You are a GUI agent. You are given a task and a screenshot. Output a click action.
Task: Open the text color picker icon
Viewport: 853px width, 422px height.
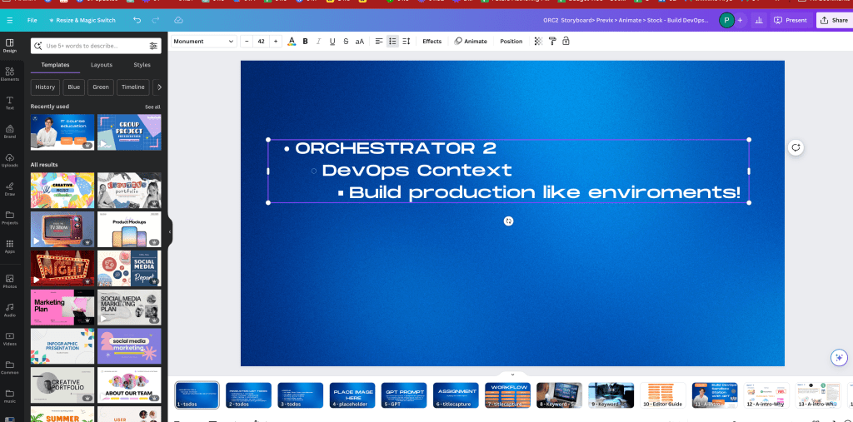(x=292, y=42)
